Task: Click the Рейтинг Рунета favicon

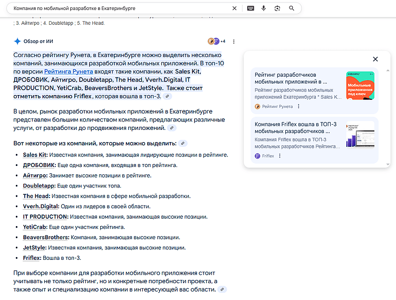Action: (257, 107)
